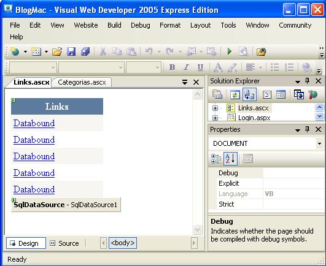Apply Bold formatting
This screenshot has height=266, width=326.
pos(172,67)
